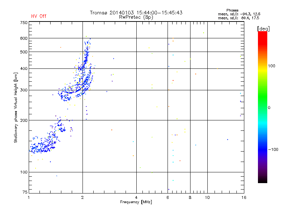Click the red 'HV Off' status label

39,16
